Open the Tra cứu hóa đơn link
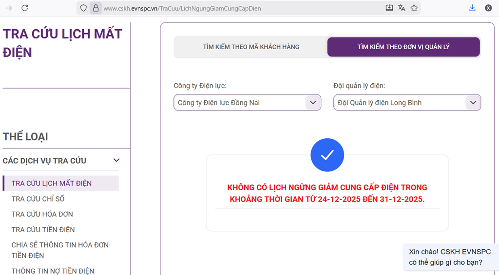This screenshot has height=275, width=499. tap(42, 214)
